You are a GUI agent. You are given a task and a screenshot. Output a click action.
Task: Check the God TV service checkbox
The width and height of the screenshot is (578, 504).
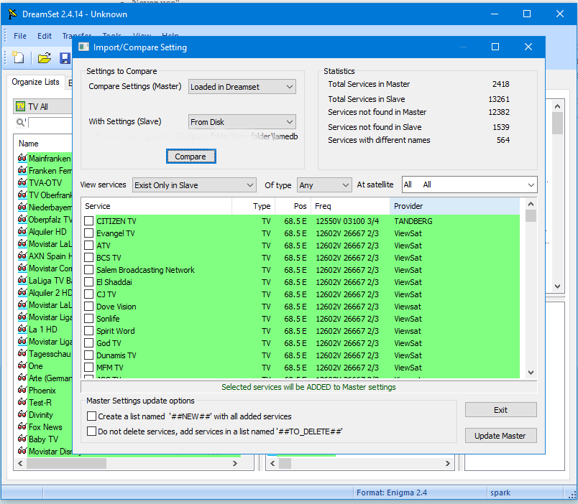click(x=88, y=342)
